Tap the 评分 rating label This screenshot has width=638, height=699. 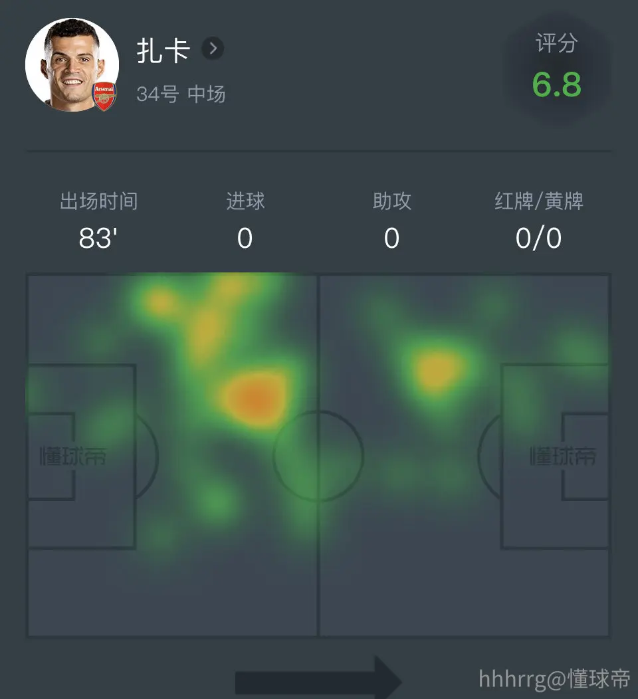coord(557,43)
